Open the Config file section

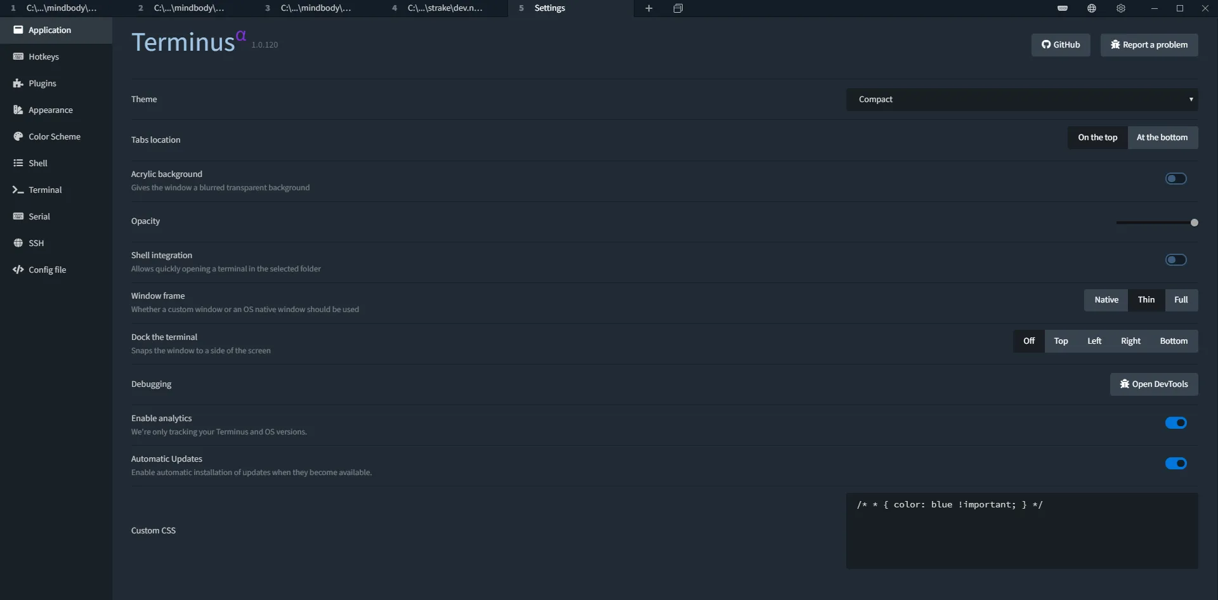(56, 270)
